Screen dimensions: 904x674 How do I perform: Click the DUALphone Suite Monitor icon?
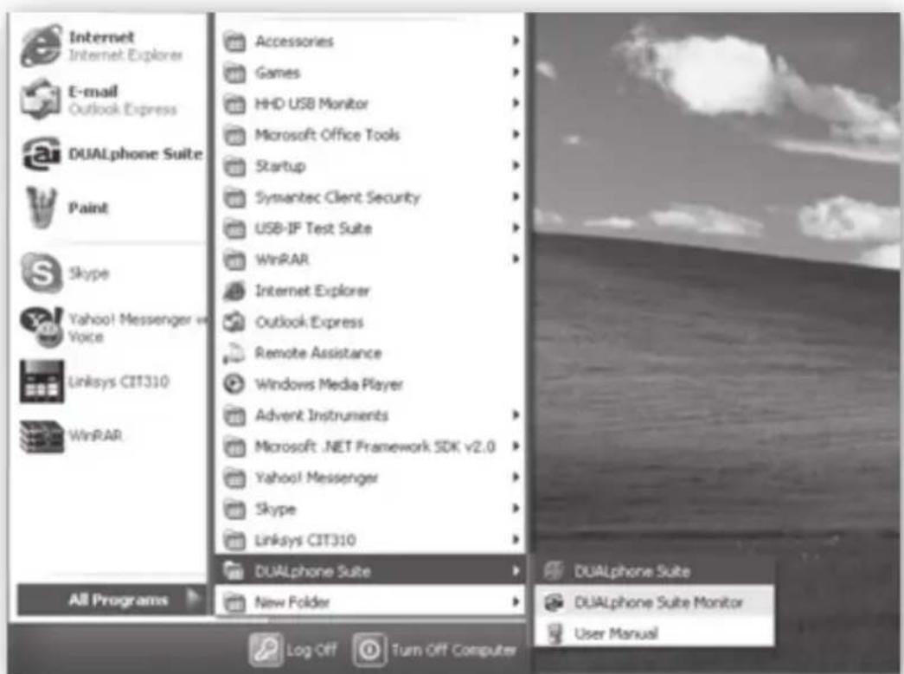pyautogui.click(x=554, y=602)
